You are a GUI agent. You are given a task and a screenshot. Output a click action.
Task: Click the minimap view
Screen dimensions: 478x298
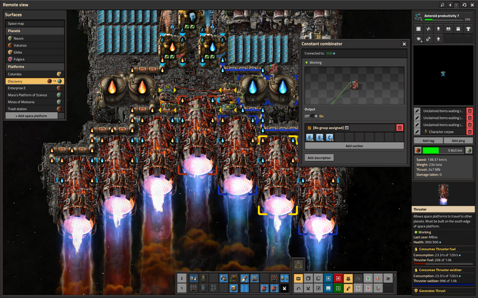pyautogui.click(x=443, y=76)
